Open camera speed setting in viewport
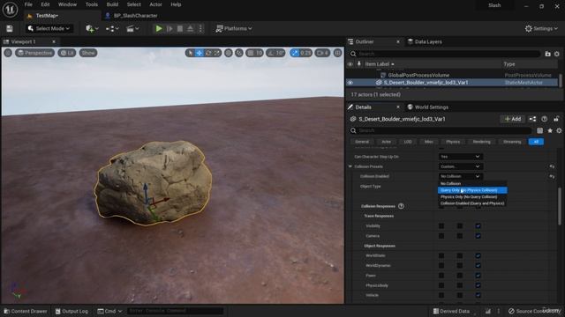The width and height of the screenshot is (565, 317). pos(322,53)
